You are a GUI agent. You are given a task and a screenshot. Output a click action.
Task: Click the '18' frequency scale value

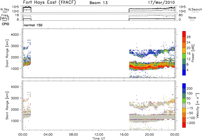(x=17, y=15)
